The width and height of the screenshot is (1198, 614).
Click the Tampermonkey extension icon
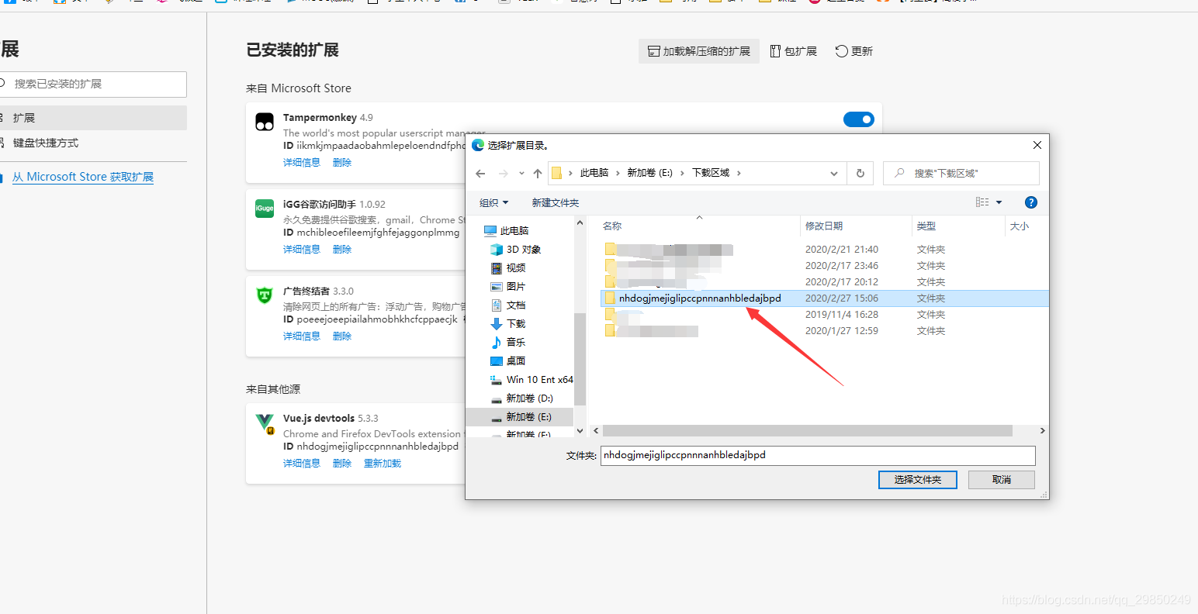(x=265, y=121)
